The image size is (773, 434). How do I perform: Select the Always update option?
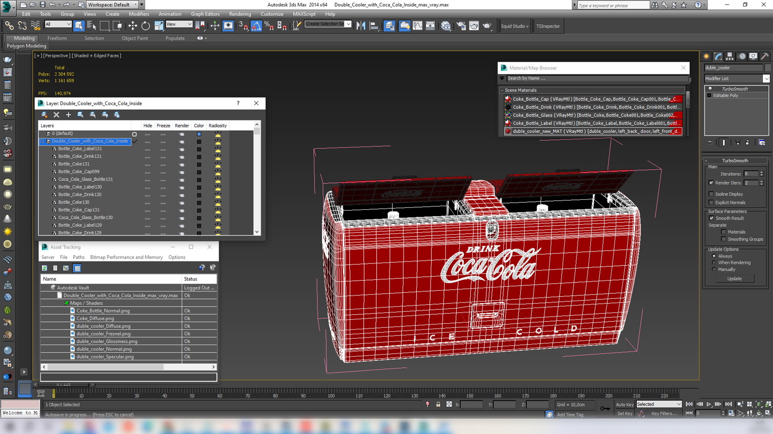pyautogui.click(x=714, y=256)
